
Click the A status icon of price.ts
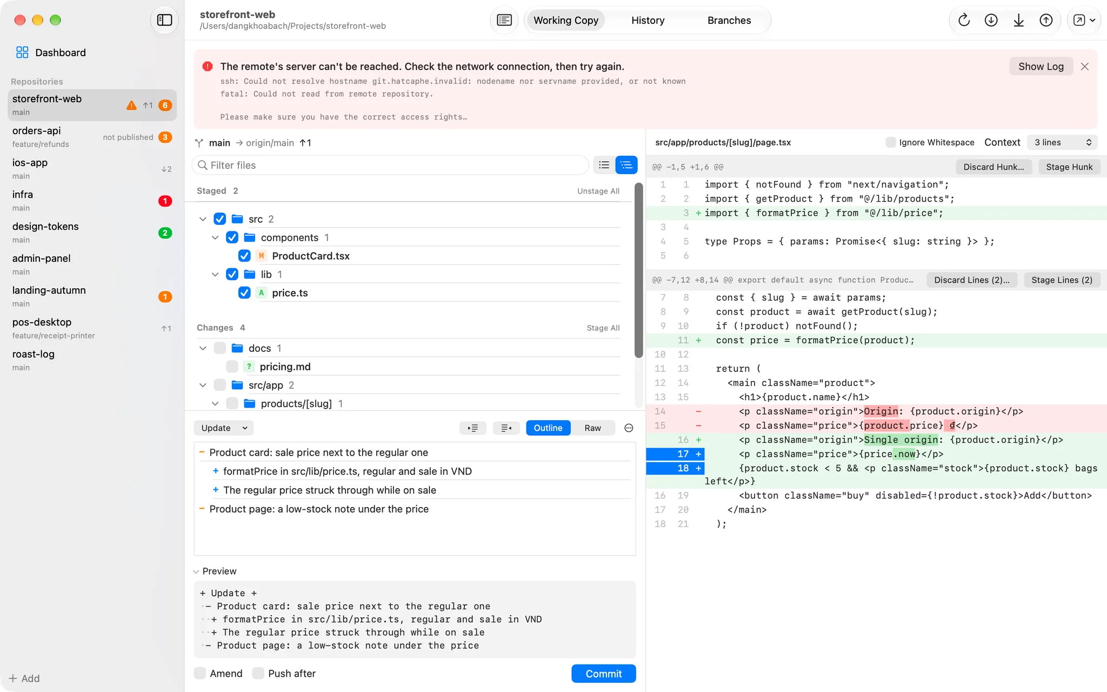[261, 292]
